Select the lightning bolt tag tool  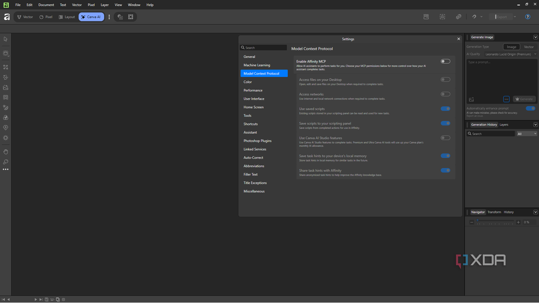click(5, 128)
